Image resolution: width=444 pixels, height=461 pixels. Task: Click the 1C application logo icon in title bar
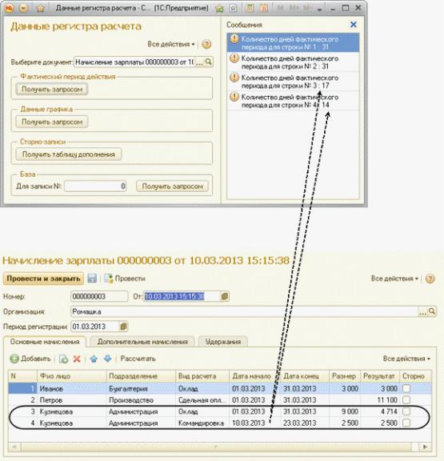tap(9, 8)
